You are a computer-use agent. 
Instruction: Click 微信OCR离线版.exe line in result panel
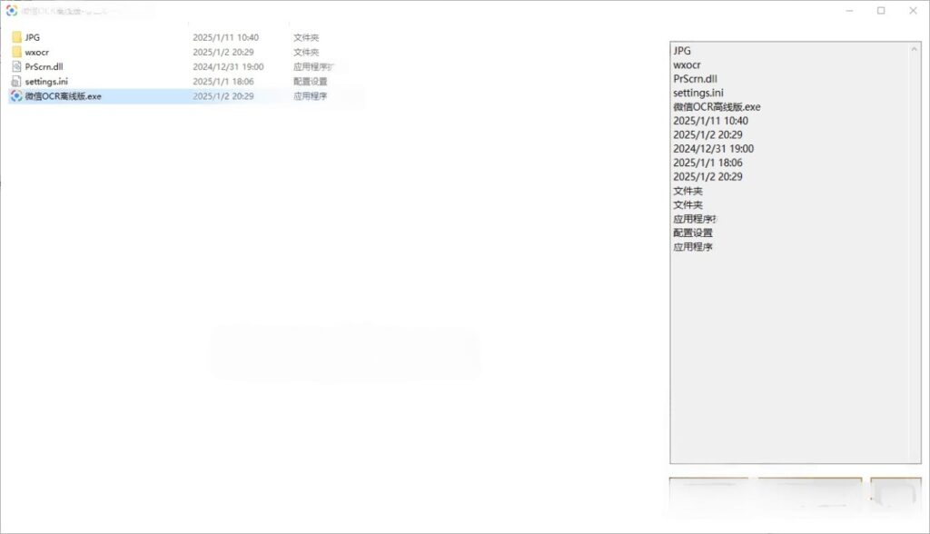coord(717,107)
